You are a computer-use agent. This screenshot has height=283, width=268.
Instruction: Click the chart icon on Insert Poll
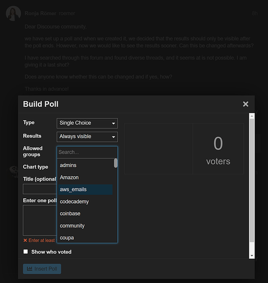29,268
